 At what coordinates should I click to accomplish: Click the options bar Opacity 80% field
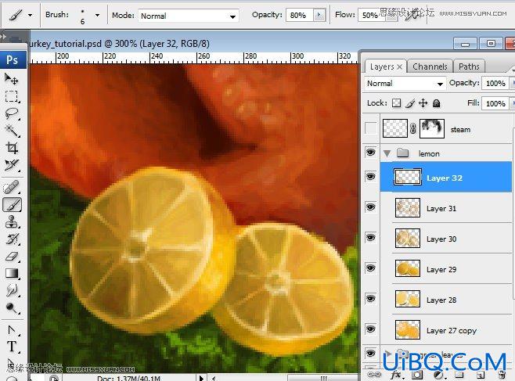[300, 16]
